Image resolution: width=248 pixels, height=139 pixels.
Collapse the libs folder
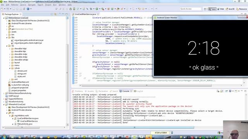7,37
